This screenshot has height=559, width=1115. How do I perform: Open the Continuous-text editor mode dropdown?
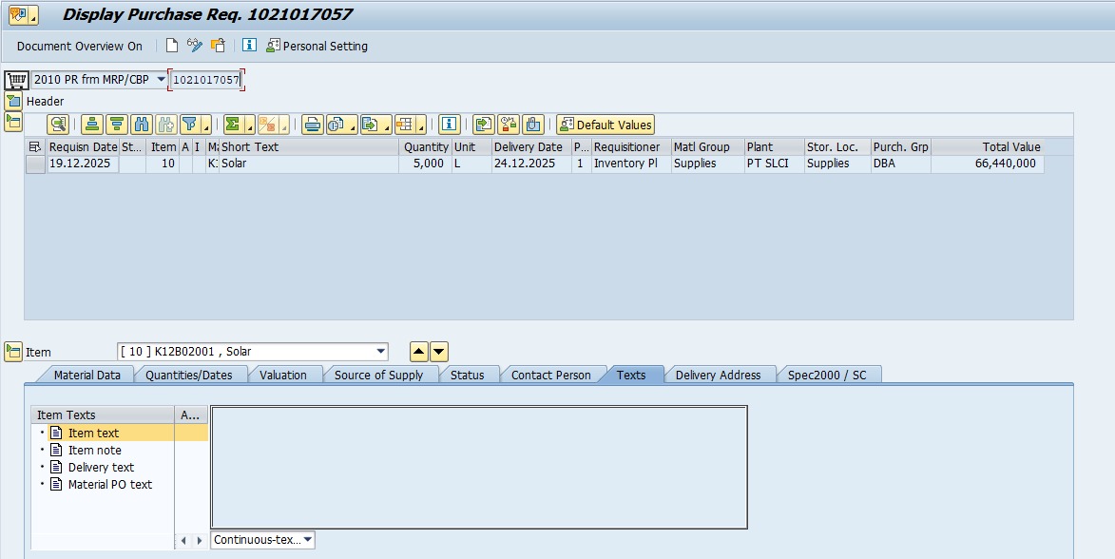coord(307,540)
